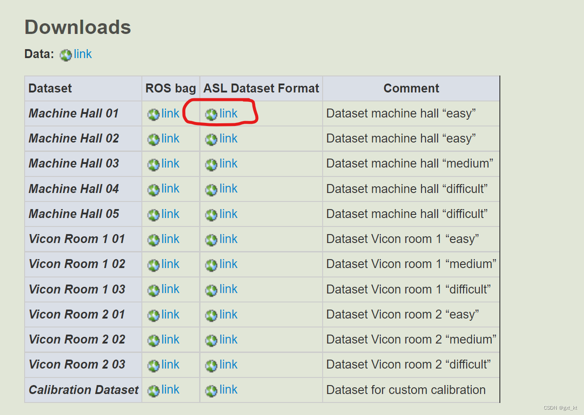584x415 pixels.
Task: Click the 'Comment' column header
Action: click(411, 88)
